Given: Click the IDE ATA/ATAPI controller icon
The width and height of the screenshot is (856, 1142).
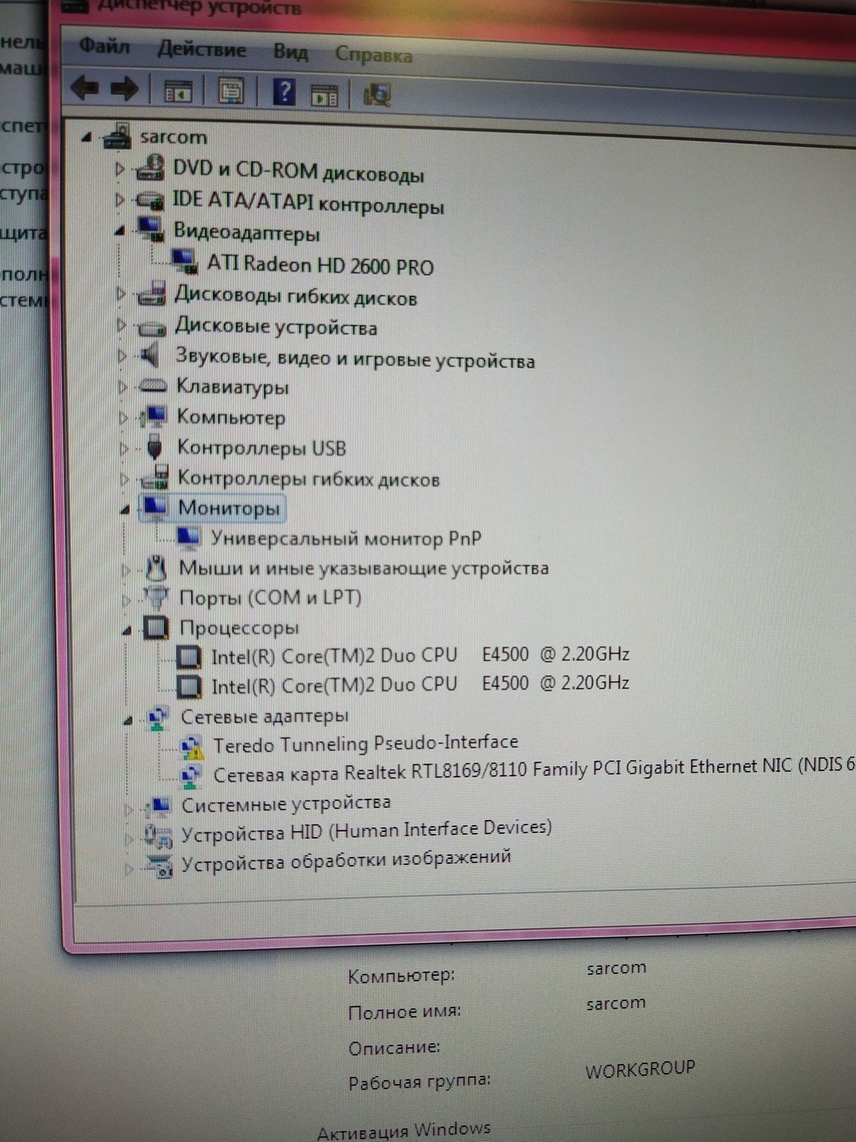Looking at the screenshot, I should pyautogui.click(x=150, y=199).
